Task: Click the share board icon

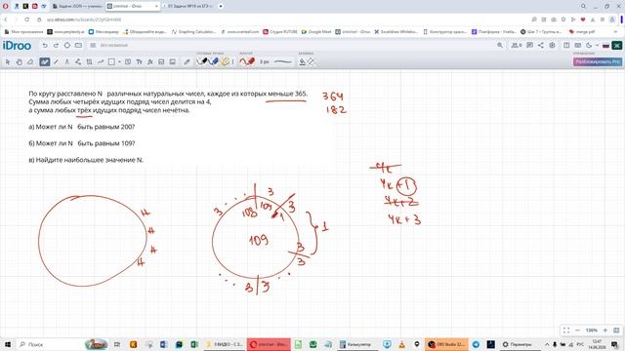Action: click(540, 46)
